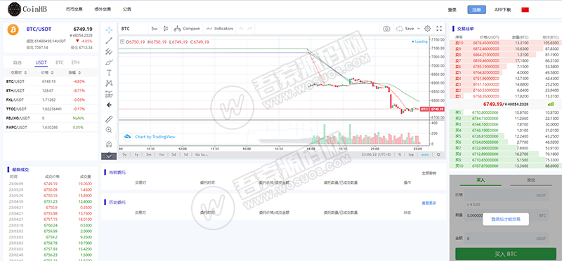
Task: Open the Go to... date picker
Action: click(202, 154)
